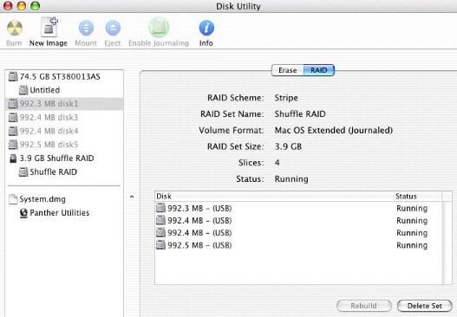Screen dimensions: 457x317
Task: Click the Disk column header
Action: (x=274, y=197)
